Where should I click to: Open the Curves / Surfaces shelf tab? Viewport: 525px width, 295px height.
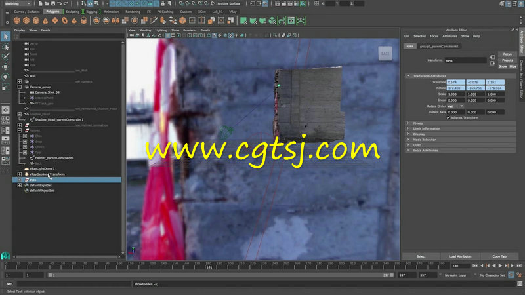pos(26,12)
